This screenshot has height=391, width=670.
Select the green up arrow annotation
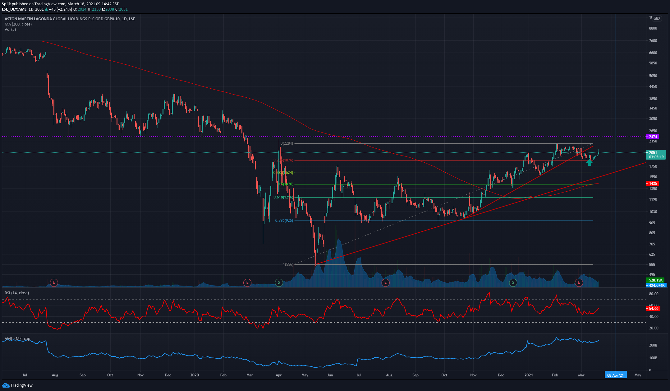coord(589,162)
